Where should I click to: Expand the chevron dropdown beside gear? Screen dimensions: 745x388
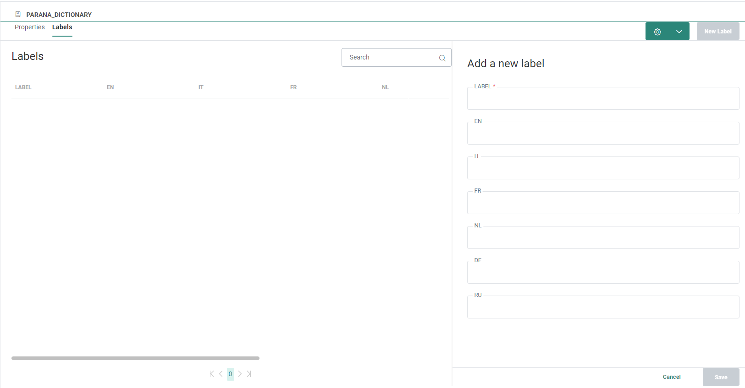[679, 32]
